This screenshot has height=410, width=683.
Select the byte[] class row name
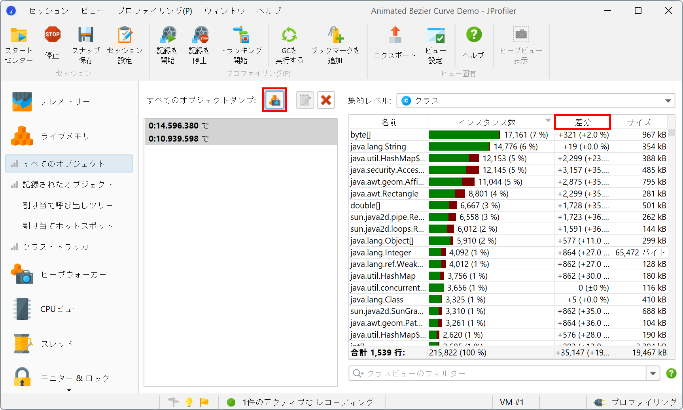pos(361,135)
